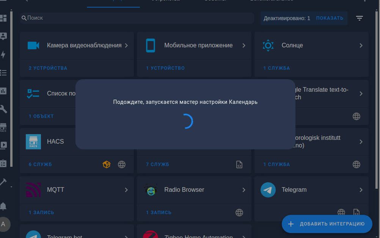Screen dimensions: 380x238
Task: Click the Камера видеонаблюдения camera icon
Action: [x=33, y=45]
